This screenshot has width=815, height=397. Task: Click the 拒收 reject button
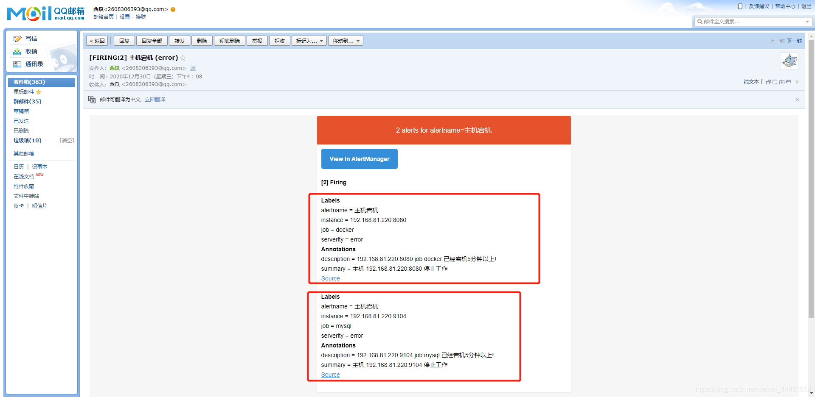click(280, 41)
